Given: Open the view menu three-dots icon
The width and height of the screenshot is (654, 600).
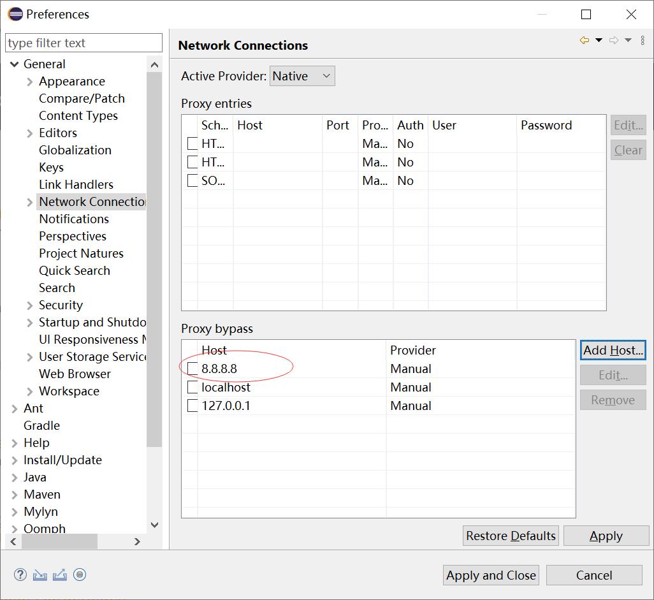Looking at the screenshot, I should [643, 40].
